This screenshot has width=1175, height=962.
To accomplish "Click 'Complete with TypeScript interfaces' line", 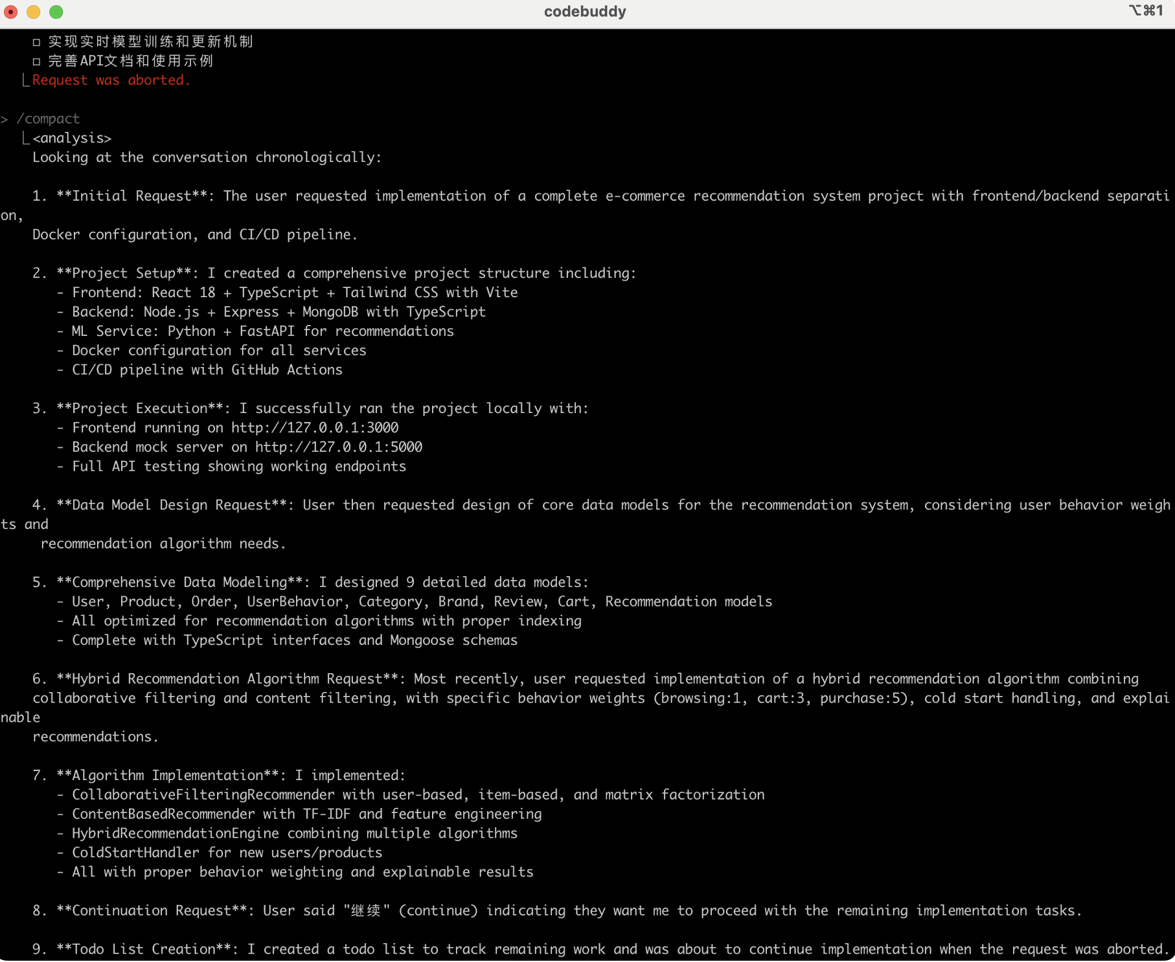I will pos(288,640).
